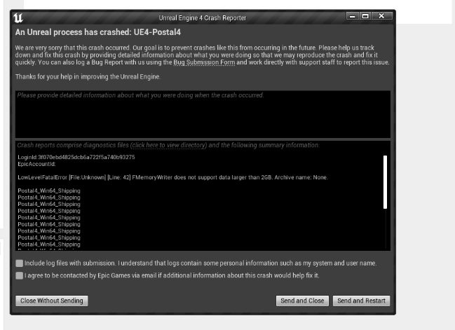Click the EpicAccountId line in the summary
The height and width of the screenshot is (330, 455).
38,164
